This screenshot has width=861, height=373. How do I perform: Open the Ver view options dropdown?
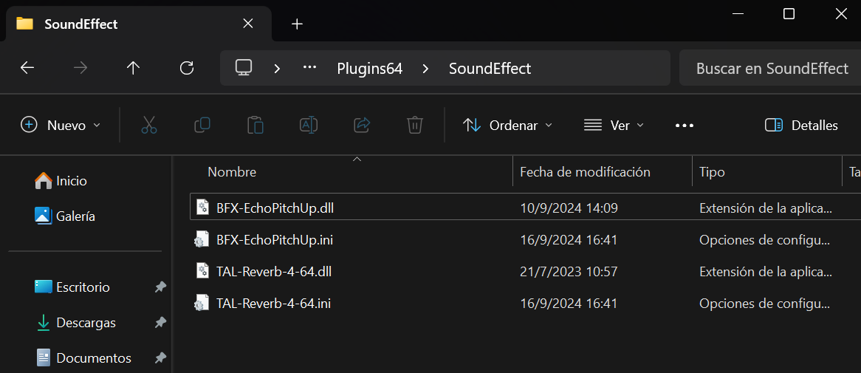click(614, 126)
